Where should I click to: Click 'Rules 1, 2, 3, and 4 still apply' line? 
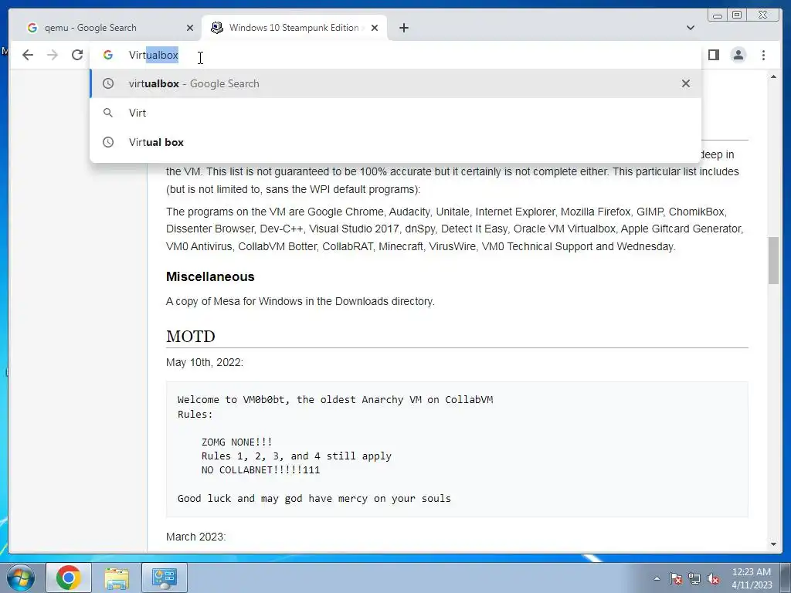coord(296,456)
